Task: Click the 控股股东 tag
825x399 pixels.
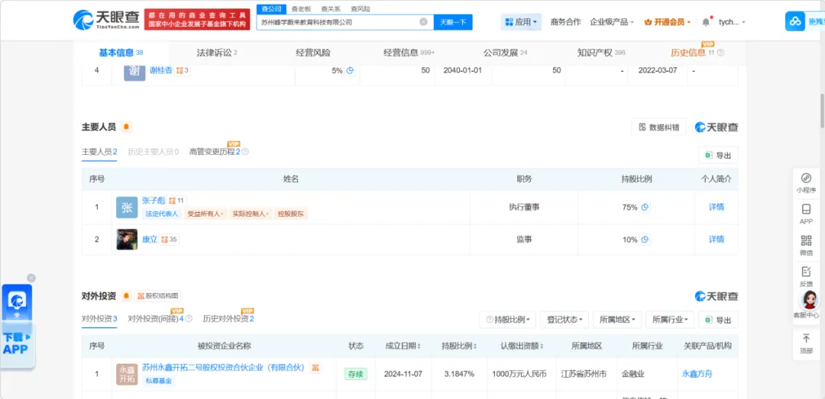Action: coord(292,214)
